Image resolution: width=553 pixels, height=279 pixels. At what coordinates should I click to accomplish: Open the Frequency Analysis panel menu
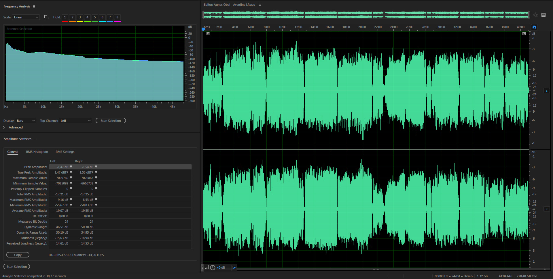point(34,6)
